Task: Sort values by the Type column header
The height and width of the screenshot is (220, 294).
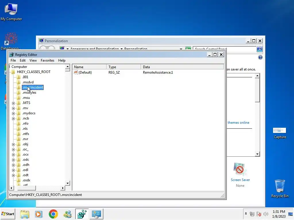Action: click(x=124, y=67)
